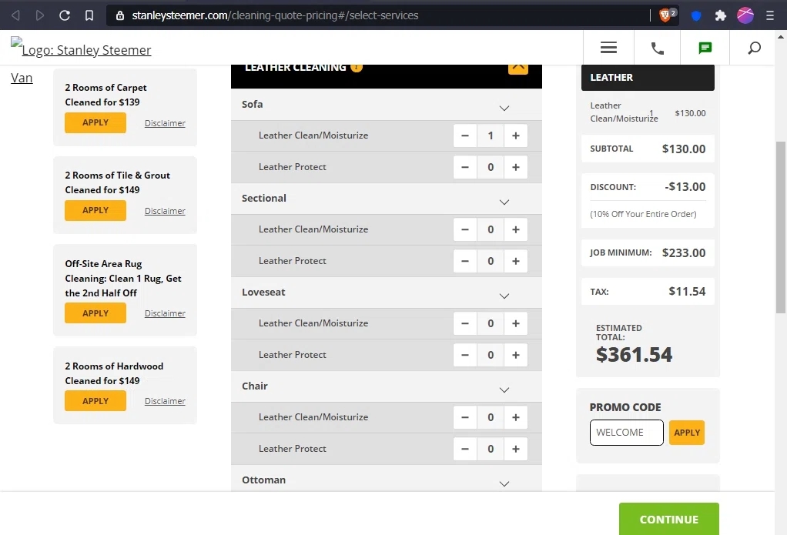Open the hamburger navigation menu
This screenshot has width=787, height=535.
608,48
